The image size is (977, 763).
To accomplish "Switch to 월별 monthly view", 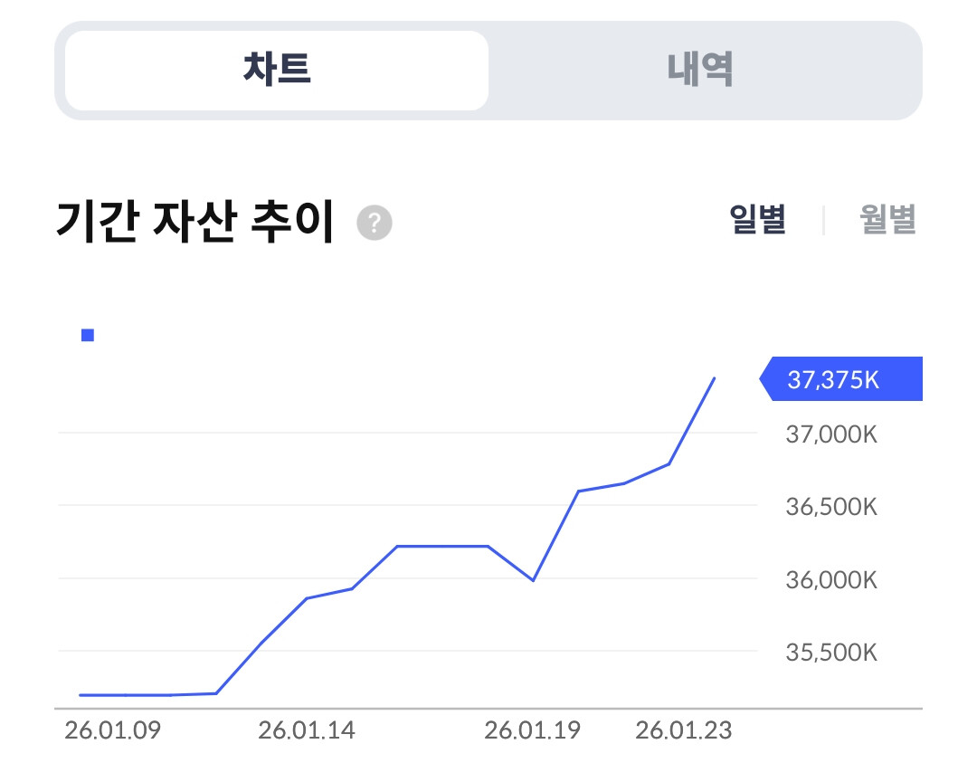I will 887,220.
